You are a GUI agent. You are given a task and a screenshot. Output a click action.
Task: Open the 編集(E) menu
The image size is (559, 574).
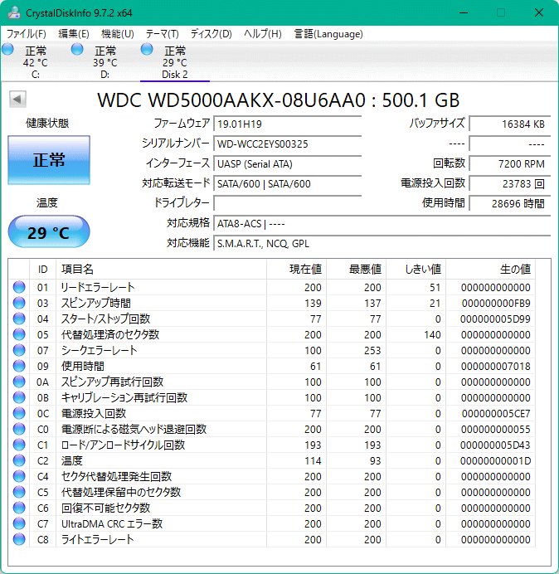tap(74, 34)
